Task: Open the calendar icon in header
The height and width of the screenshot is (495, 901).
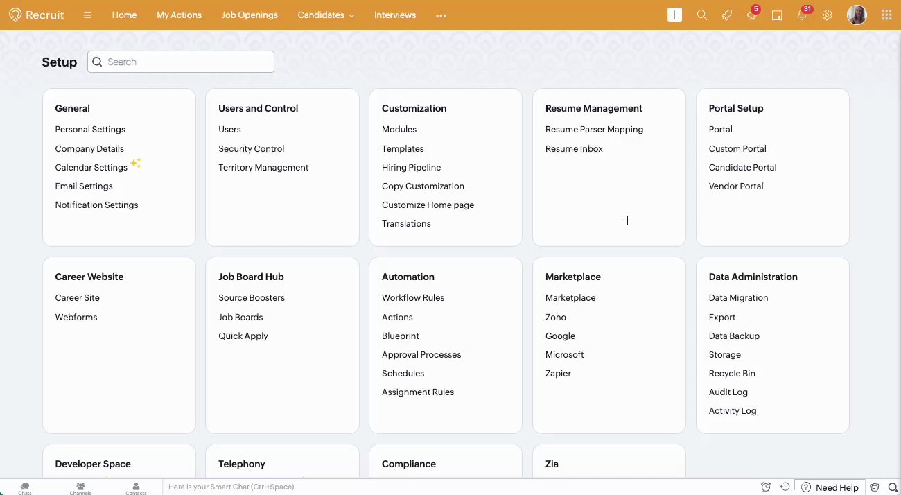Action: coord(777,15)
